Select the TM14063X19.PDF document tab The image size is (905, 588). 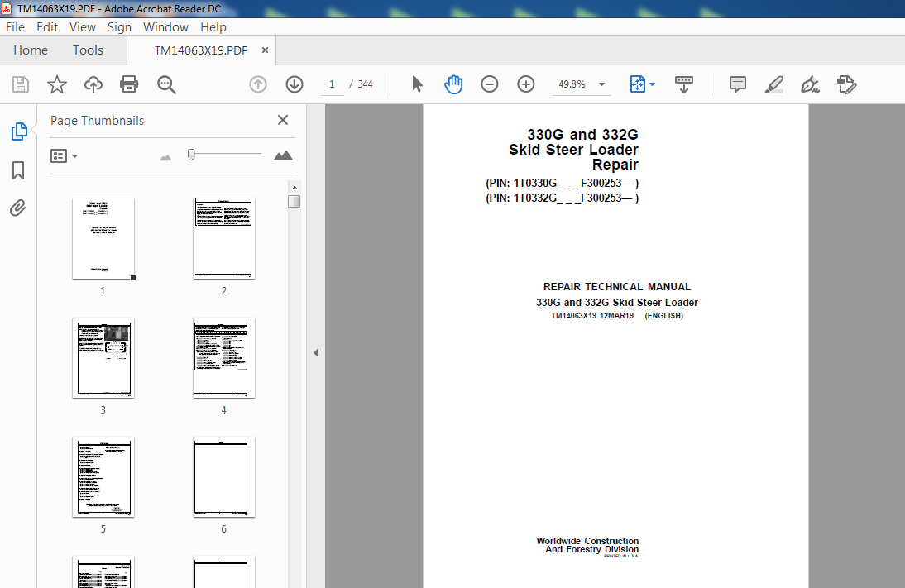pos(200,50)
